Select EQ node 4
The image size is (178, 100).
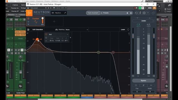click(113, 52)
